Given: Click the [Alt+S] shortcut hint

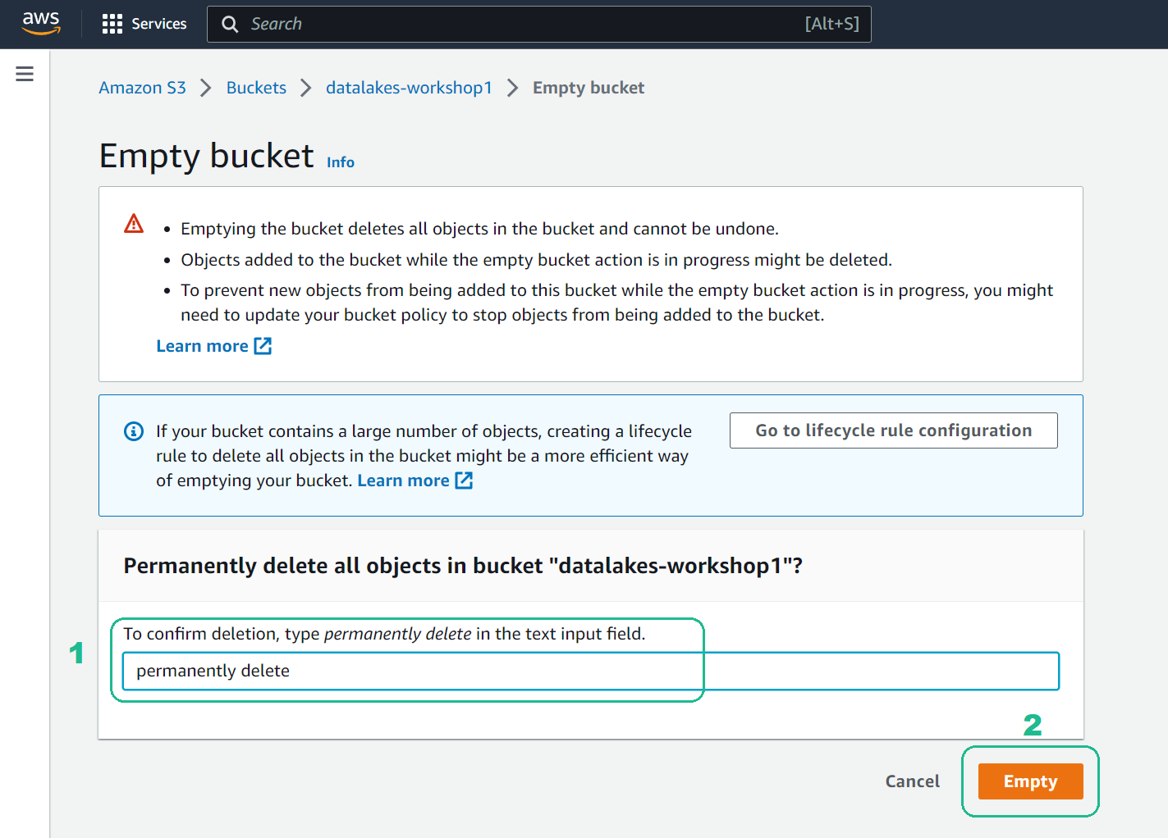Looking at the screenshot, I should coord(832,24).
